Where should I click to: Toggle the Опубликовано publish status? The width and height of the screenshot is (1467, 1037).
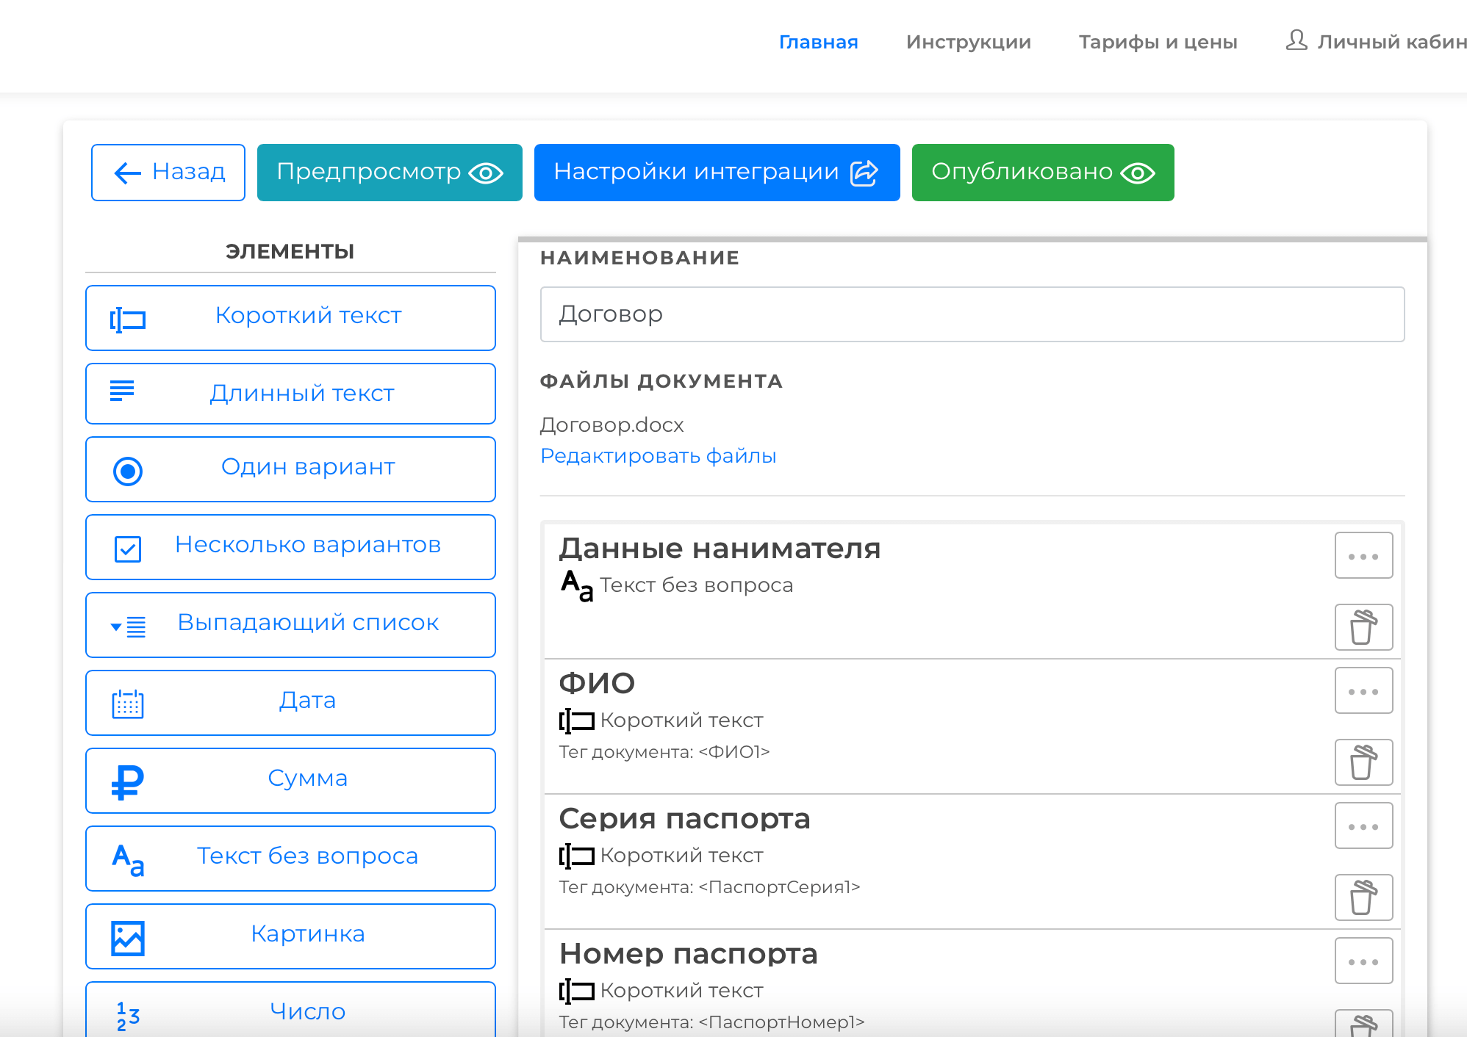[1043, 173]
